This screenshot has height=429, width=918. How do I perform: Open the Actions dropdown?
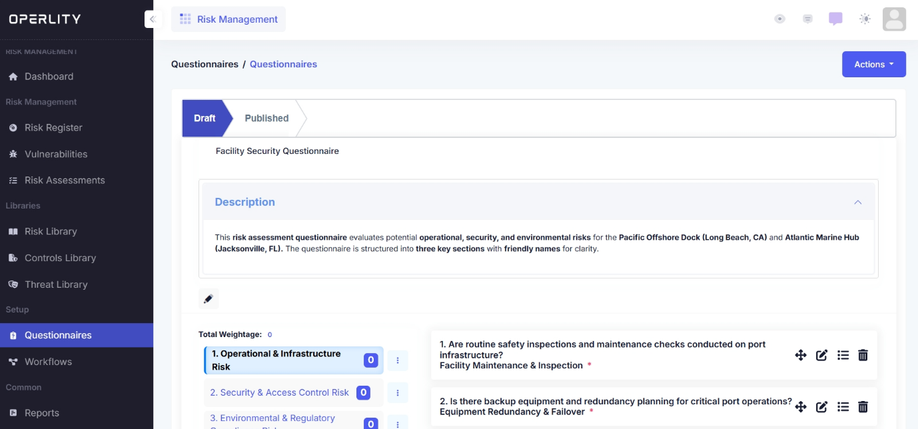pos(873,64)
